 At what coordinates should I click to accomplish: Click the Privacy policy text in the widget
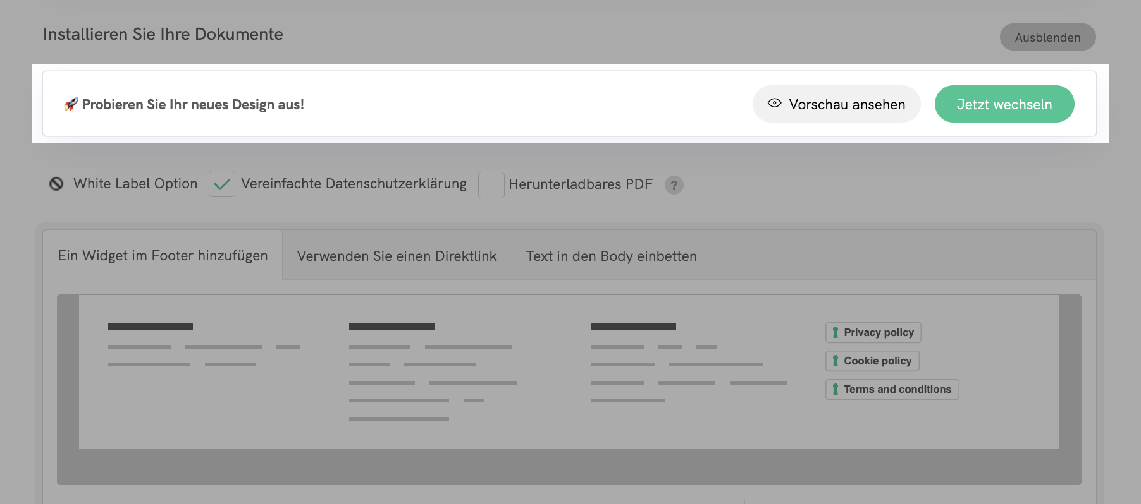[x=879, y=333]
